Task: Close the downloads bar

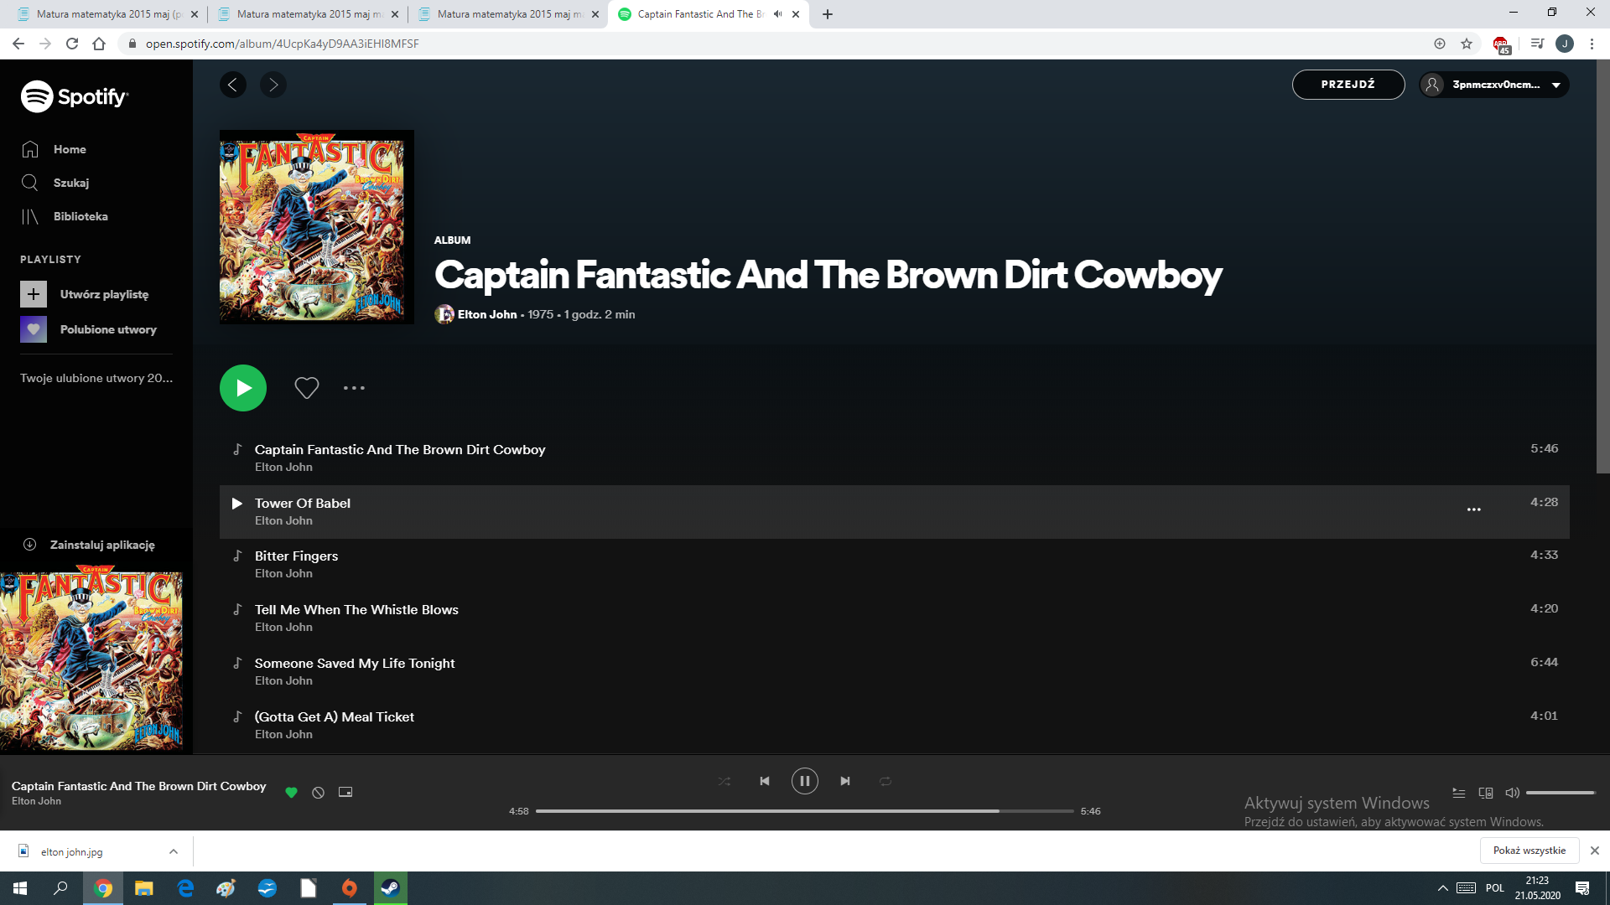Action: 1595,851
